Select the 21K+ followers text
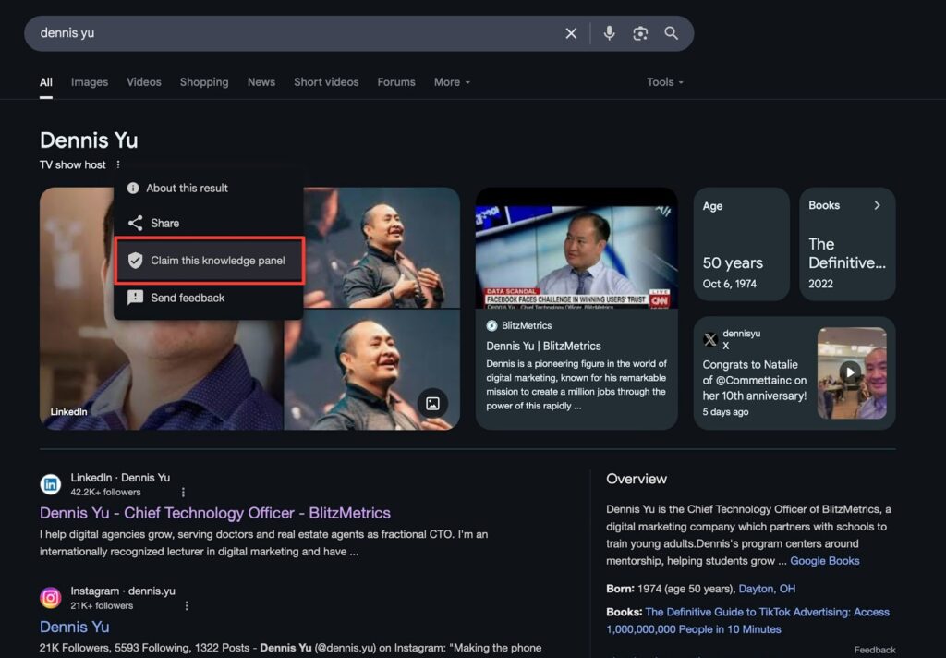Viewport: 946px width, 658px height. [x=102, y=605]
